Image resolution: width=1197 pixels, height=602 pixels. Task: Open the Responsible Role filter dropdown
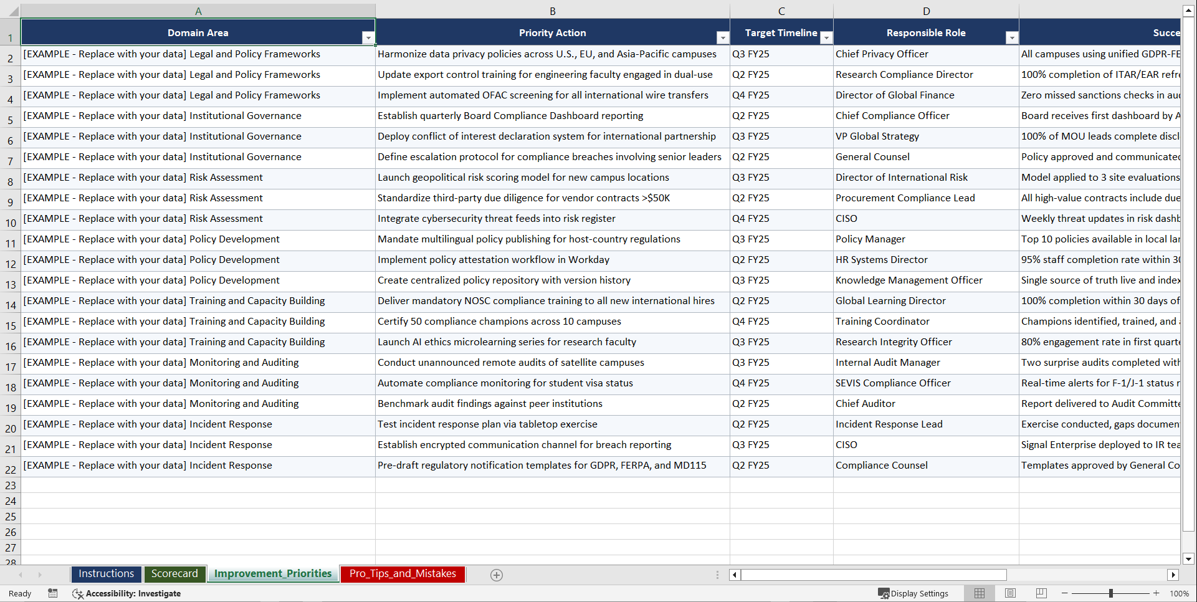1011,37
